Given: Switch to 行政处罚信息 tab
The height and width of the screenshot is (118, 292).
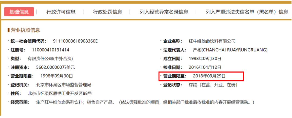Looking at the screenshot, I should (x=108, y=12).
